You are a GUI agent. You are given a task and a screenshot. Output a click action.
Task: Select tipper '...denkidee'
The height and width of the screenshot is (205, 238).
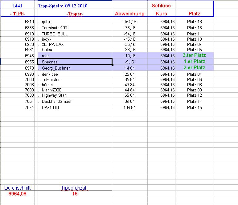(48, 74)
